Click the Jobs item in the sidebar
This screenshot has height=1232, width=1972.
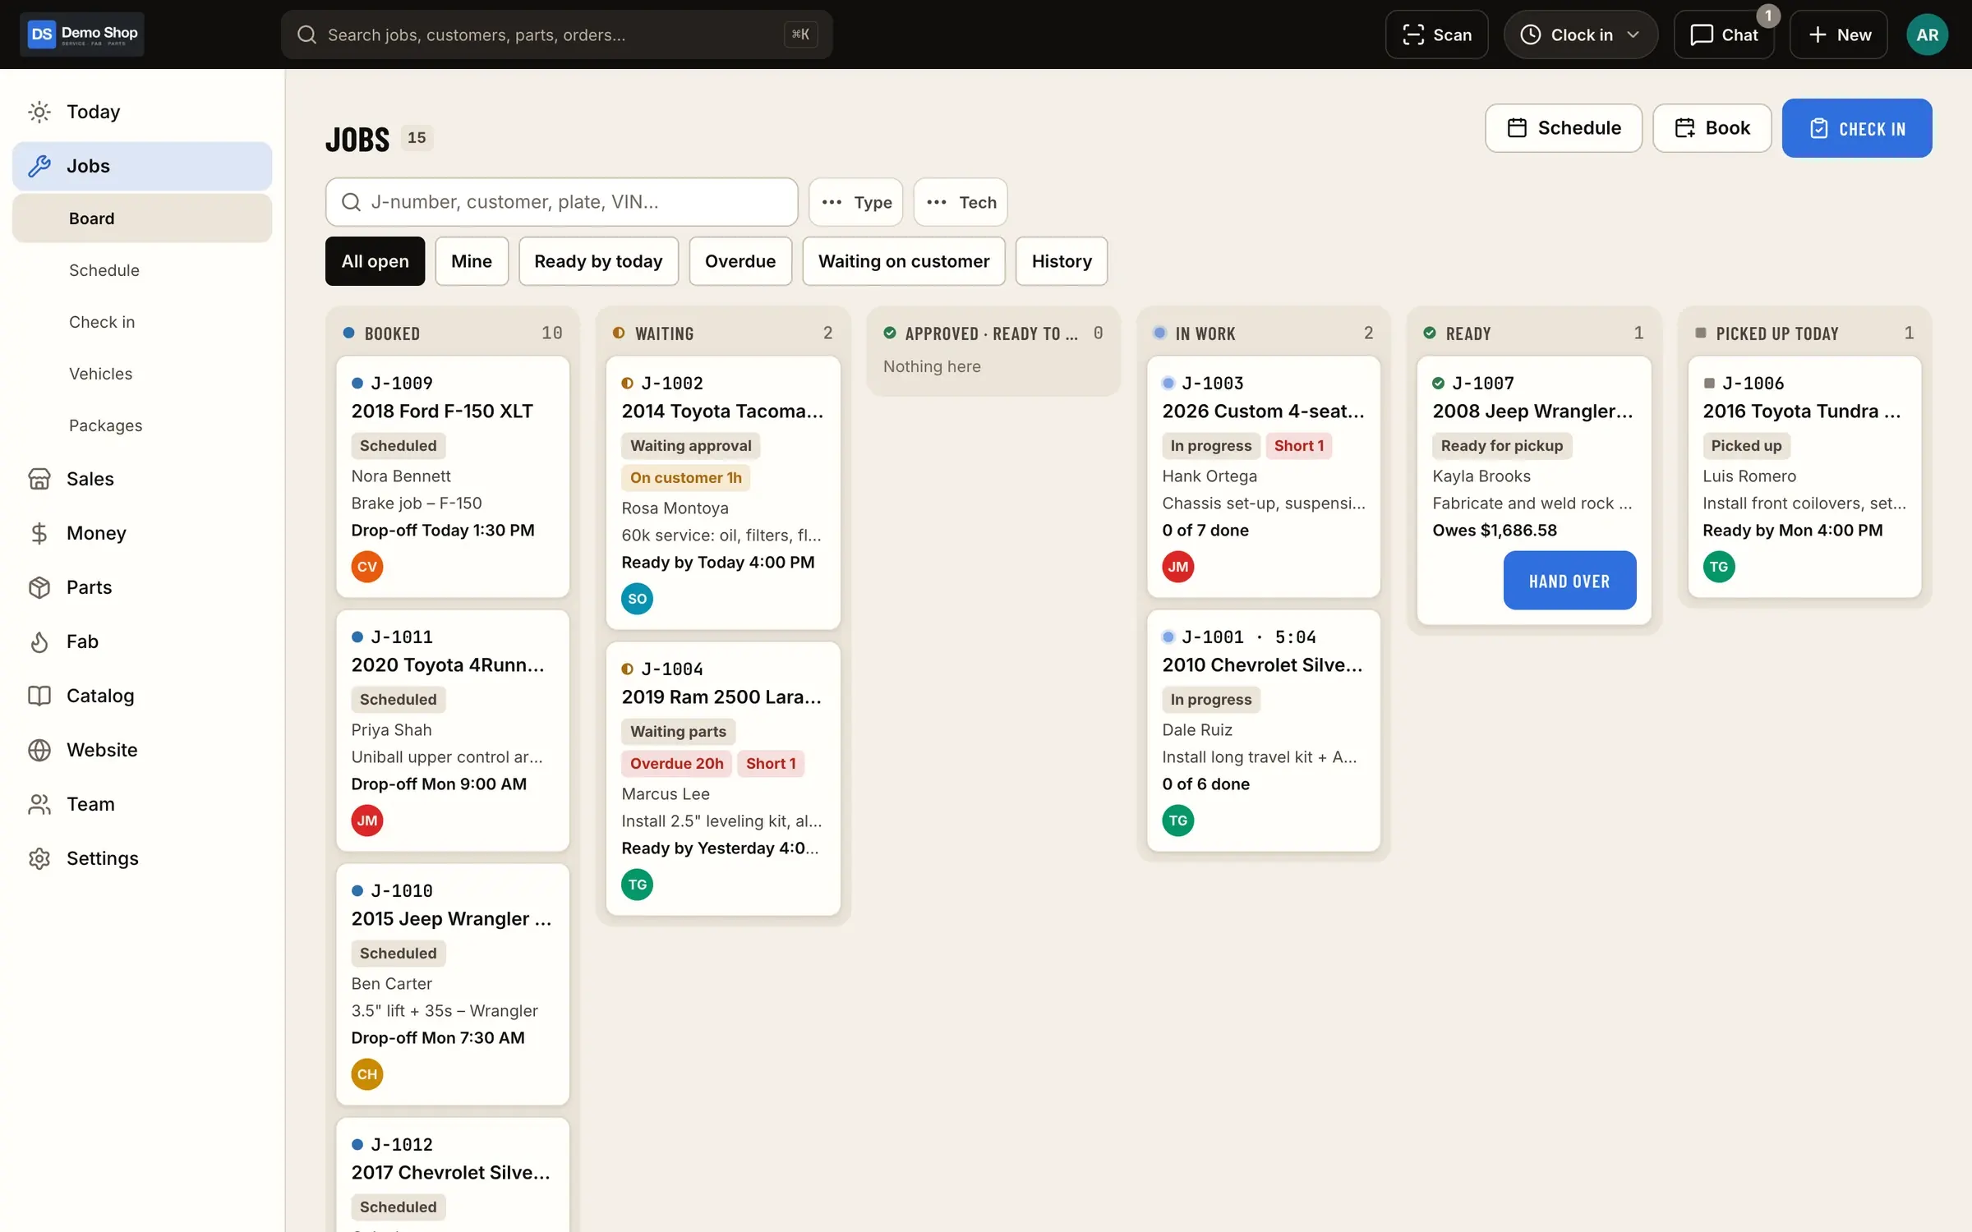pyautogui.click(x=142, y=166)
